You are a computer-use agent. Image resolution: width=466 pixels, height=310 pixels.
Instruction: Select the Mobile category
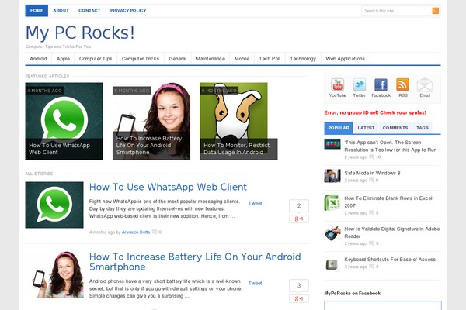[242, 59]
